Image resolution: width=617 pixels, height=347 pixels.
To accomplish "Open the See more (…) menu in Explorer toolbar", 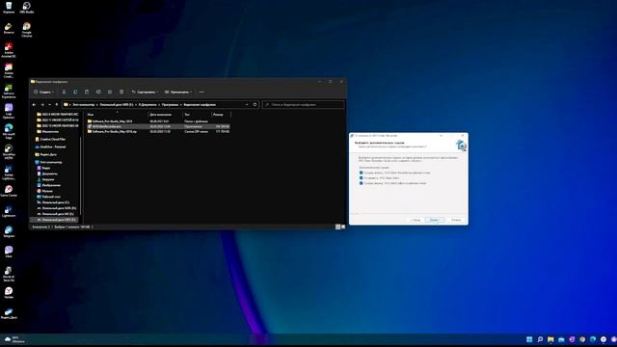I will 201,92.
